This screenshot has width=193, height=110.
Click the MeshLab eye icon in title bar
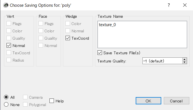[6, 5]
